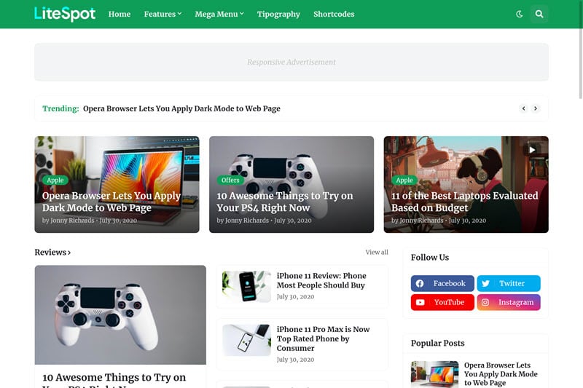Open featured card 10 Awesome Things PS4 title
The width and height of the screenshot is (583, 388).
285,202
